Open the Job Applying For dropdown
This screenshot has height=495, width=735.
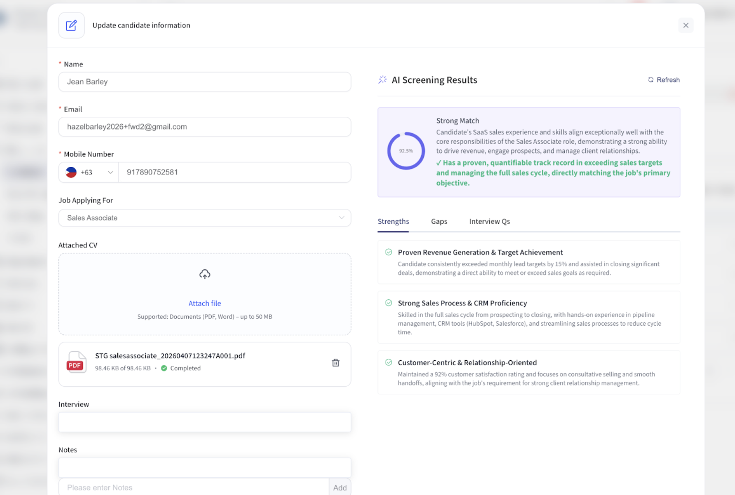coord(342,218)
